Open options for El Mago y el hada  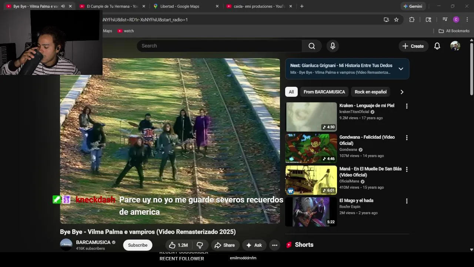(407, 201)
